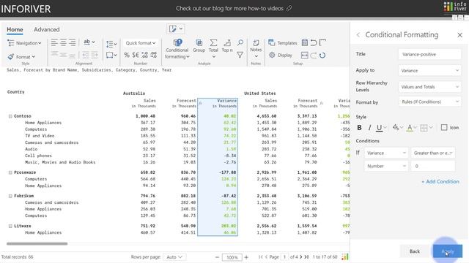Align text left in Alignment group
469x263 pixels.
pyautogui.click(x=54, y=42)
